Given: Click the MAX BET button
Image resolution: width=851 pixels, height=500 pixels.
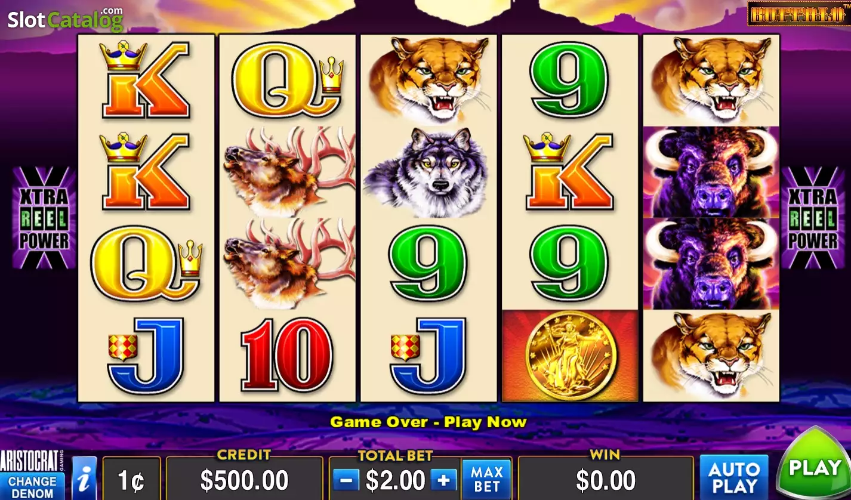Looking at the screenshot, I should pos(486,479).
